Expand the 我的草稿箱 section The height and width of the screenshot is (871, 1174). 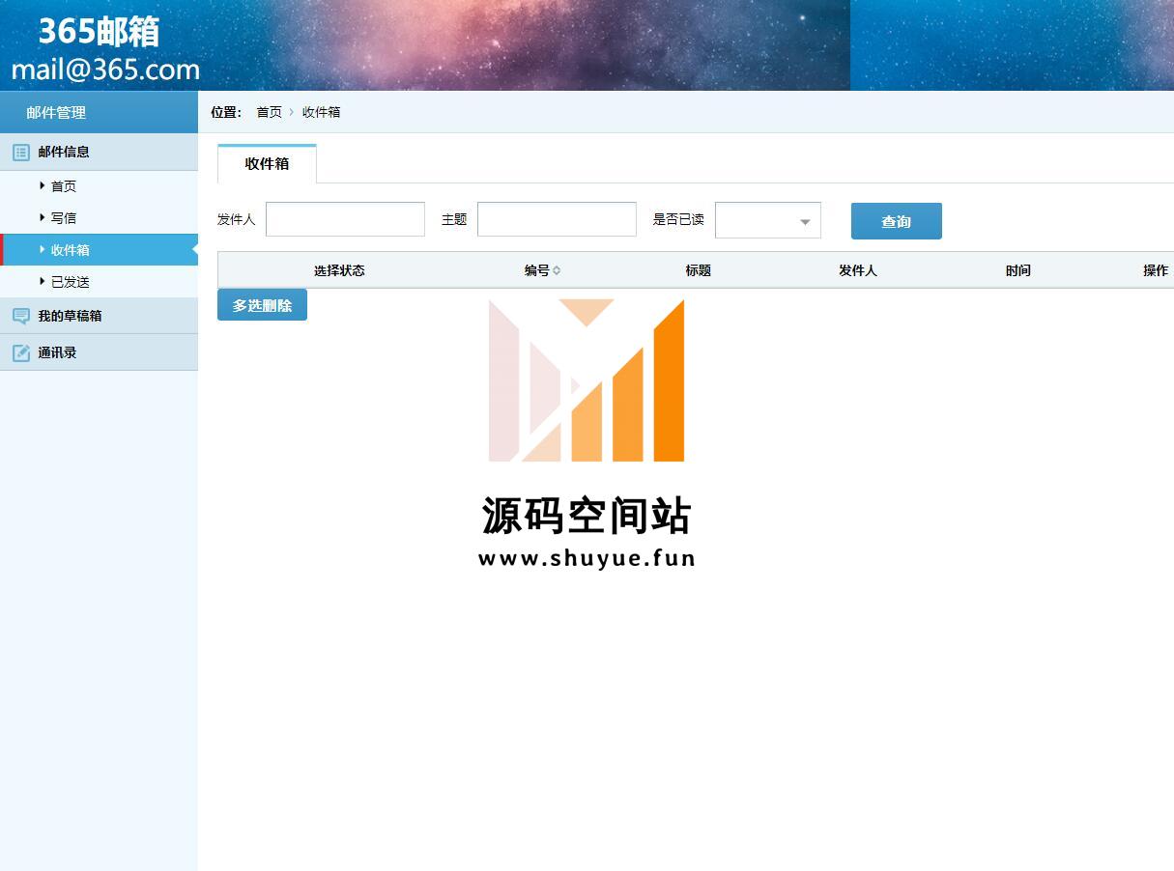coord(70,316)
